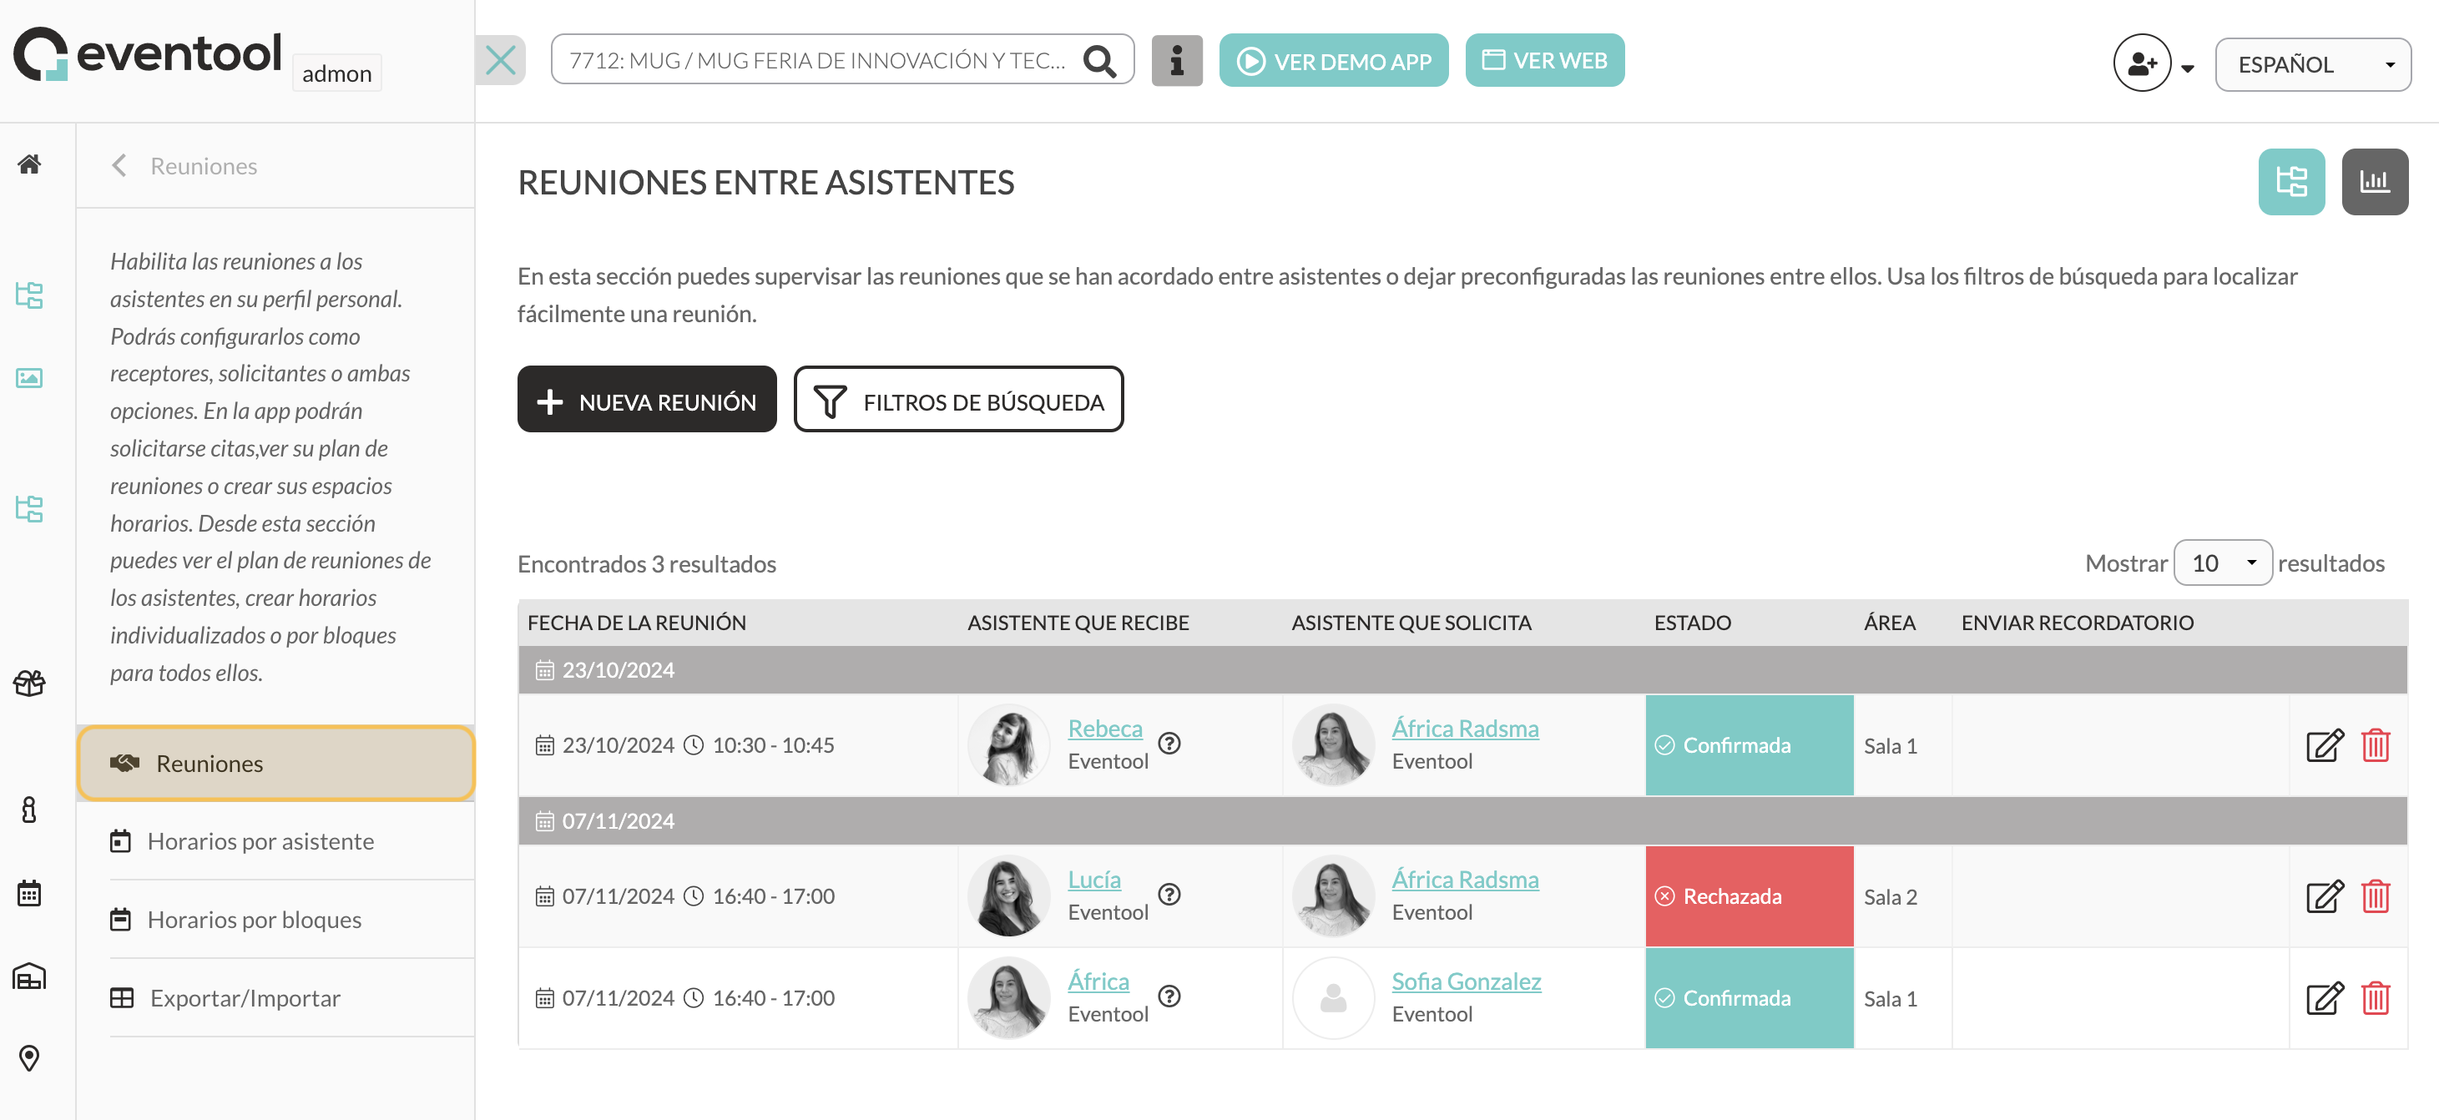This screenshot has width=2439, height=1120.
Task: Open the home icon in sidebar
Action: (29, 164)
